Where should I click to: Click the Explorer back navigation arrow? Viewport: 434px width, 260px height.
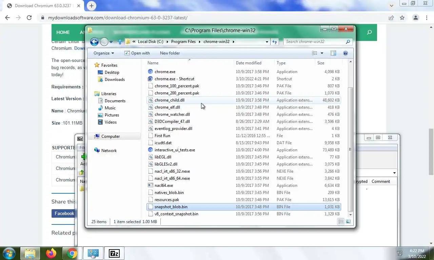point(94,42)
